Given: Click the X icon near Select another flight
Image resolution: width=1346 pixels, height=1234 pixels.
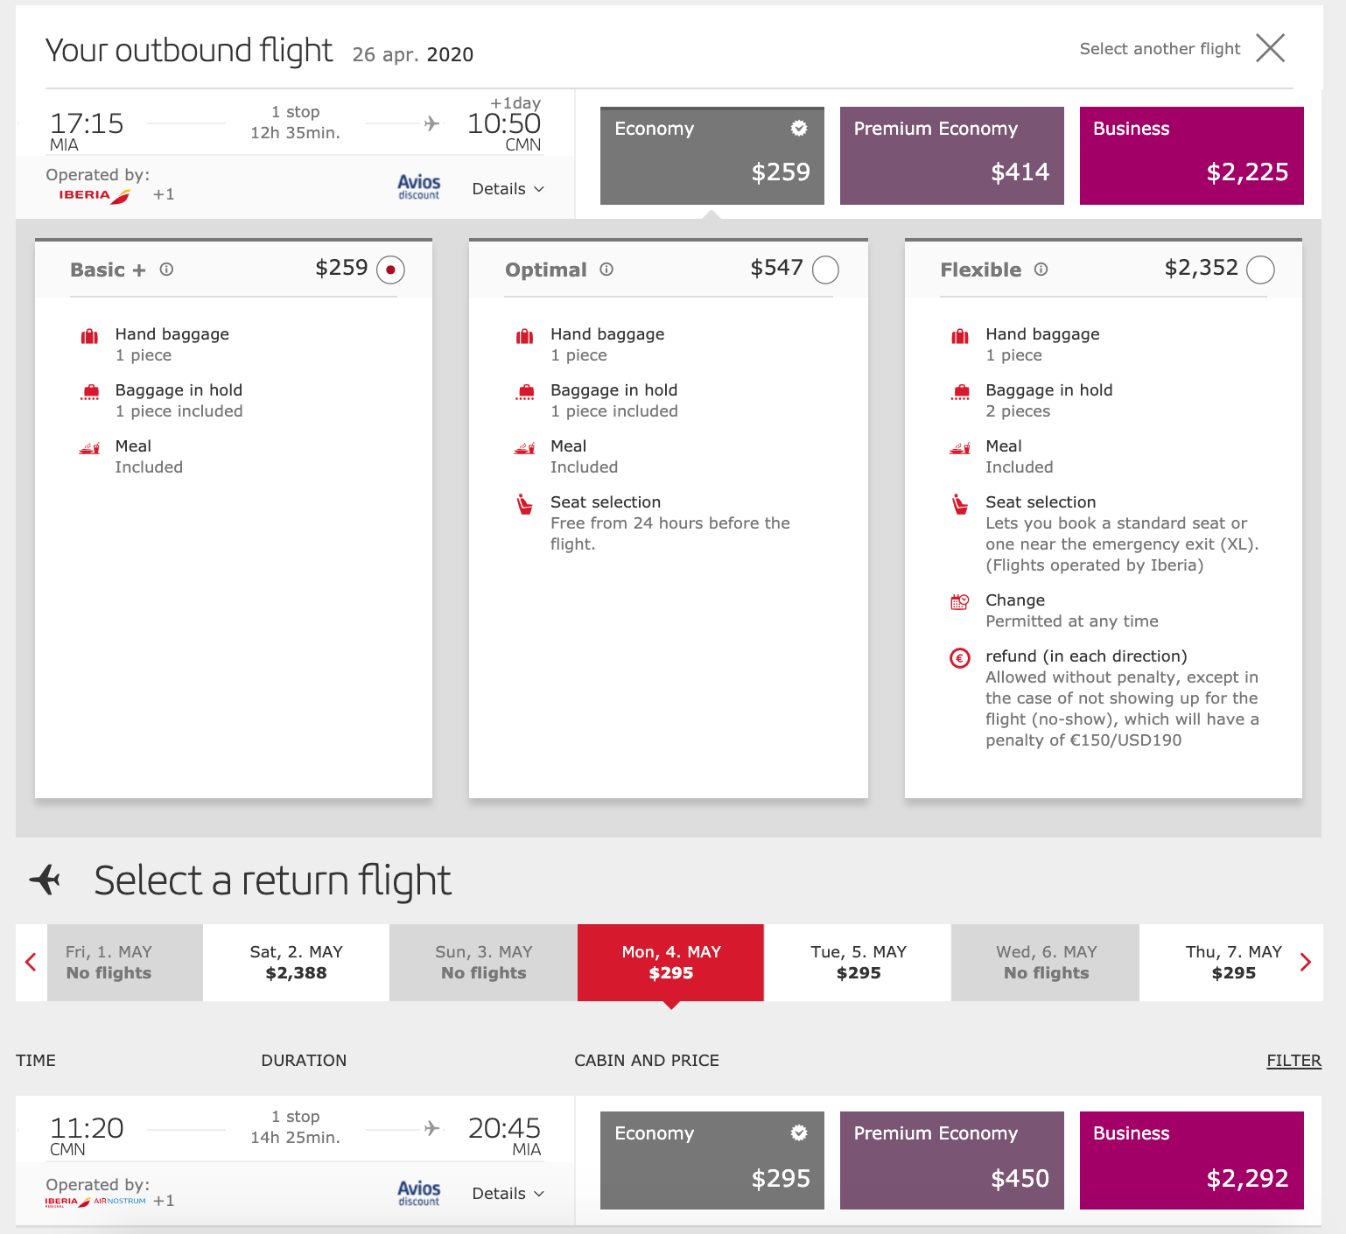Looking at the screenshot, I should click(1270, 48).
